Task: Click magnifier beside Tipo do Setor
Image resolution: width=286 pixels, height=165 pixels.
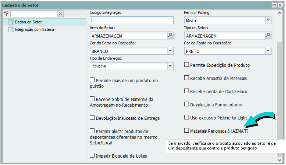Action: tap(268, 36)
